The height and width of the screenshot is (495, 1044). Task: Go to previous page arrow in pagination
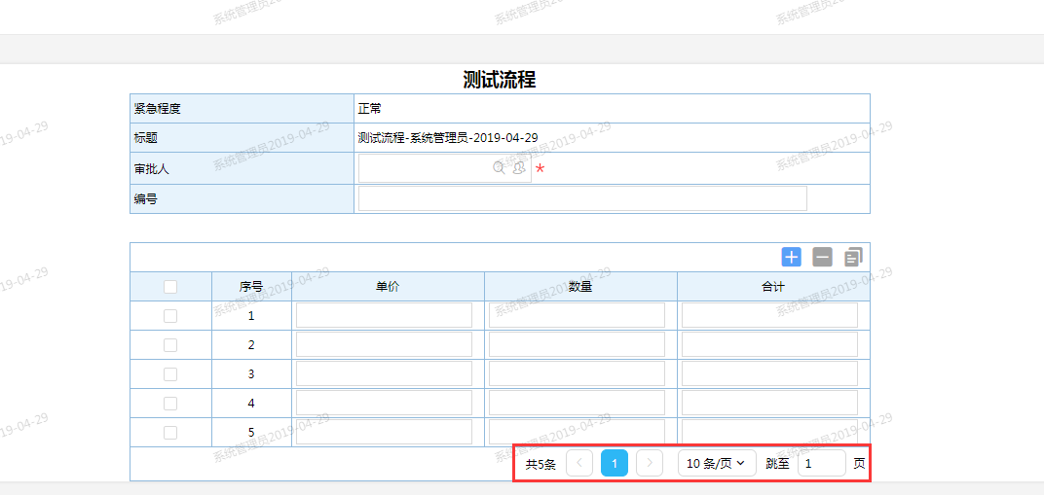[x=579, y=463]
